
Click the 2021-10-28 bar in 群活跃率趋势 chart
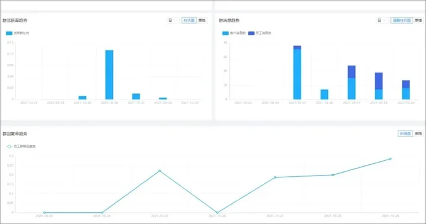coord(163,98)
